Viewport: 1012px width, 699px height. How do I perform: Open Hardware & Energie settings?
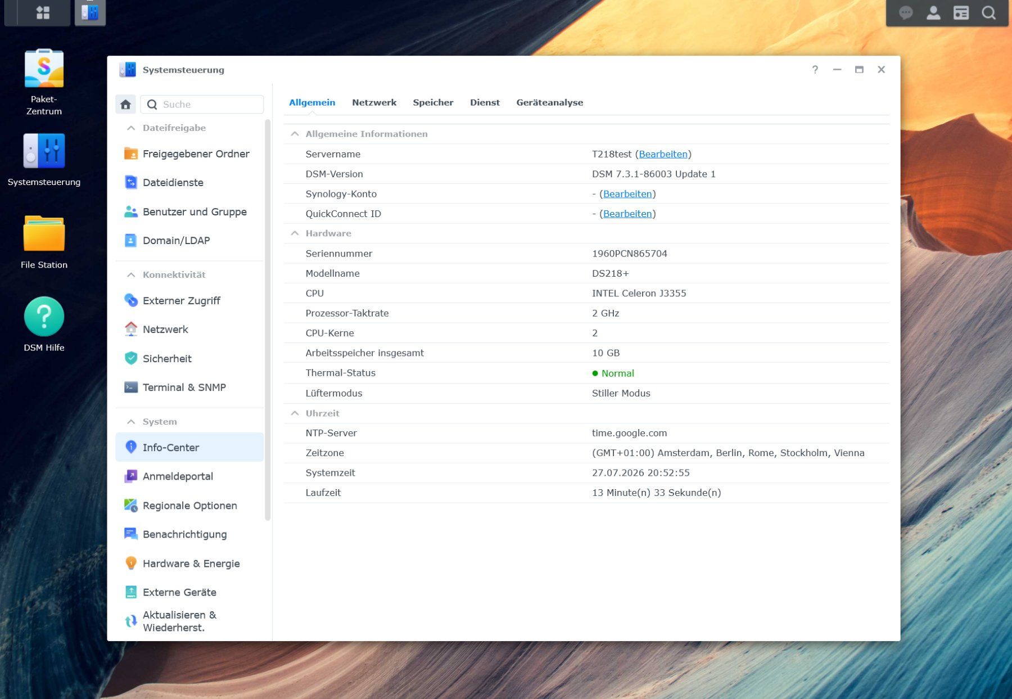point(189,563)
